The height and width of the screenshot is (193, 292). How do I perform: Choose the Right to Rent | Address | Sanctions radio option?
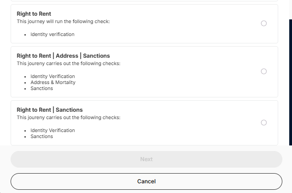click(264, 71)
